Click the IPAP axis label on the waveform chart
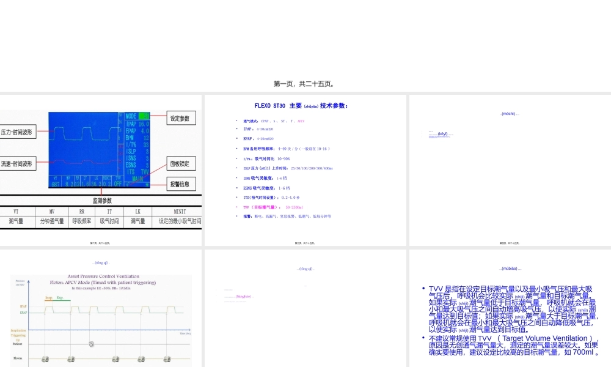This screenshot has width=611, height=367. (x=23, y=306)
